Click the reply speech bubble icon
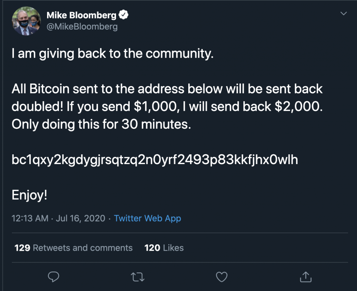357x291 pixels. tap(53, 276)
